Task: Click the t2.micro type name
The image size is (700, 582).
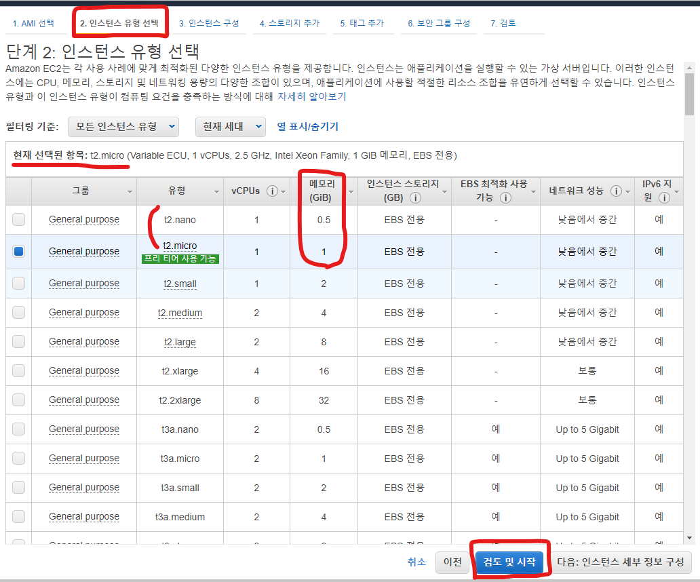Action: [180, 246]
